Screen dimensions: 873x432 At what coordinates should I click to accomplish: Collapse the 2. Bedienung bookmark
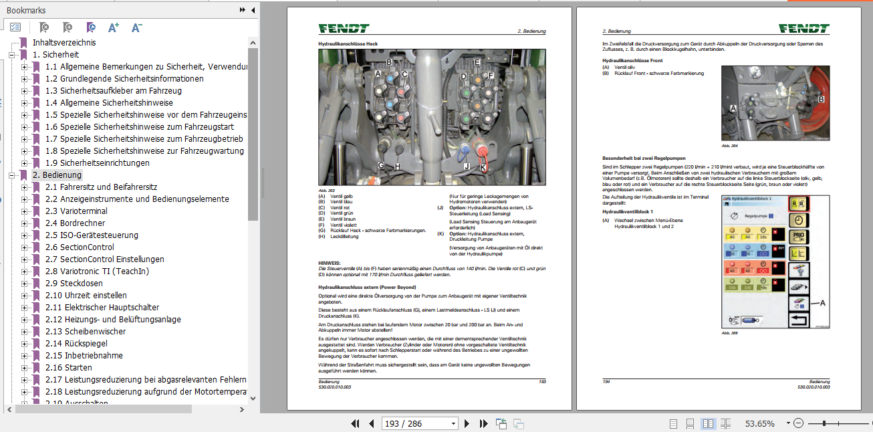12,175
